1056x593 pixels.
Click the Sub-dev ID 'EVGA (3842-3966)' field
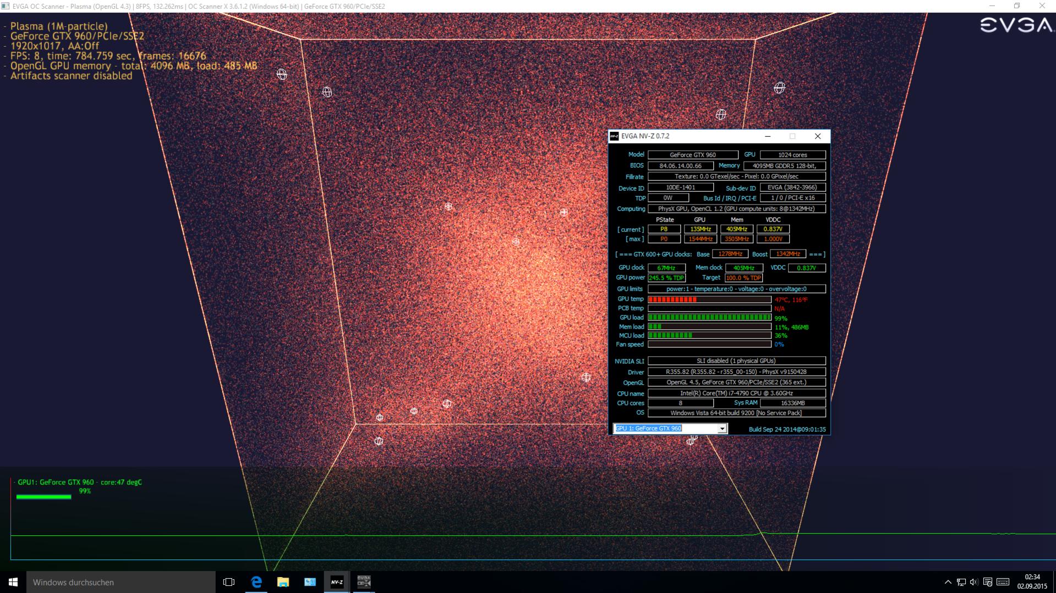792,187
